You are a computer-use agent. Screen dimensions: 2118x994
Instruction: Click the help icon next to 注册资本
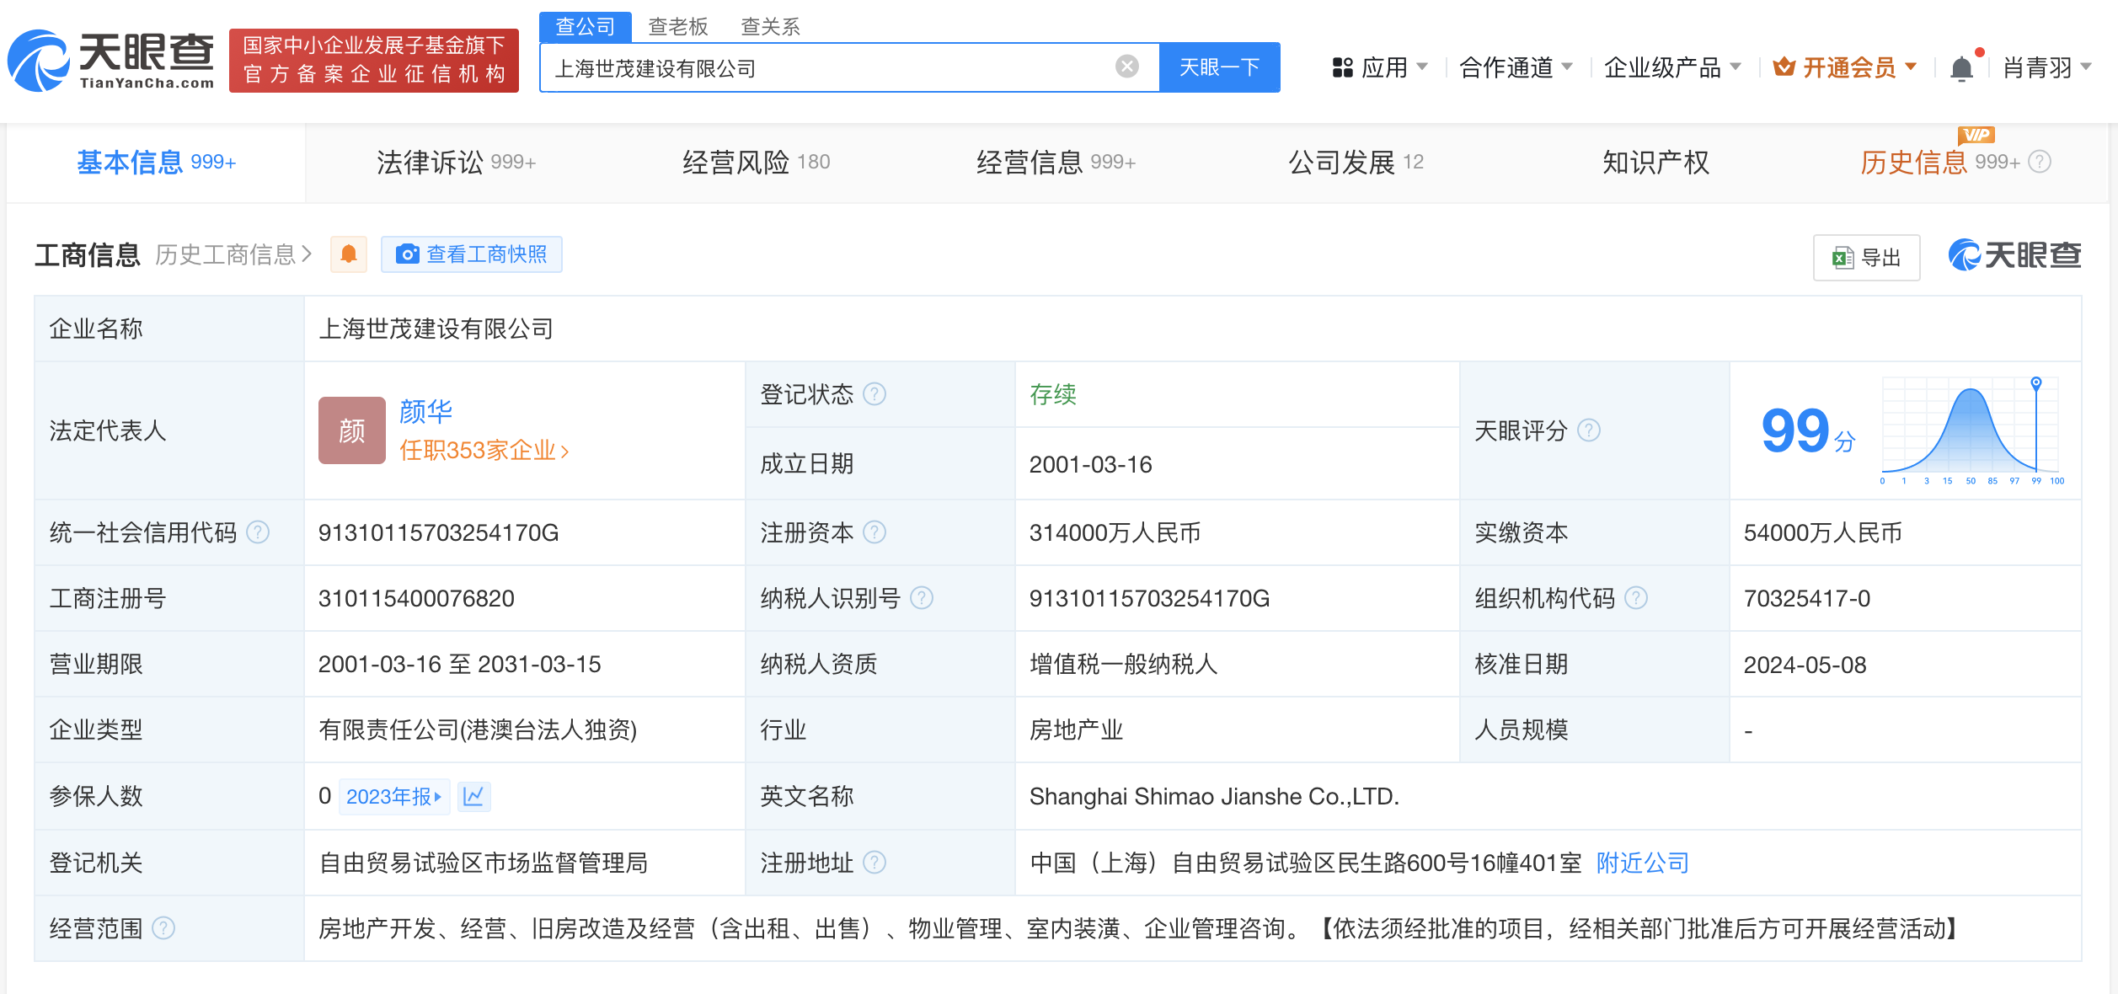876,532
